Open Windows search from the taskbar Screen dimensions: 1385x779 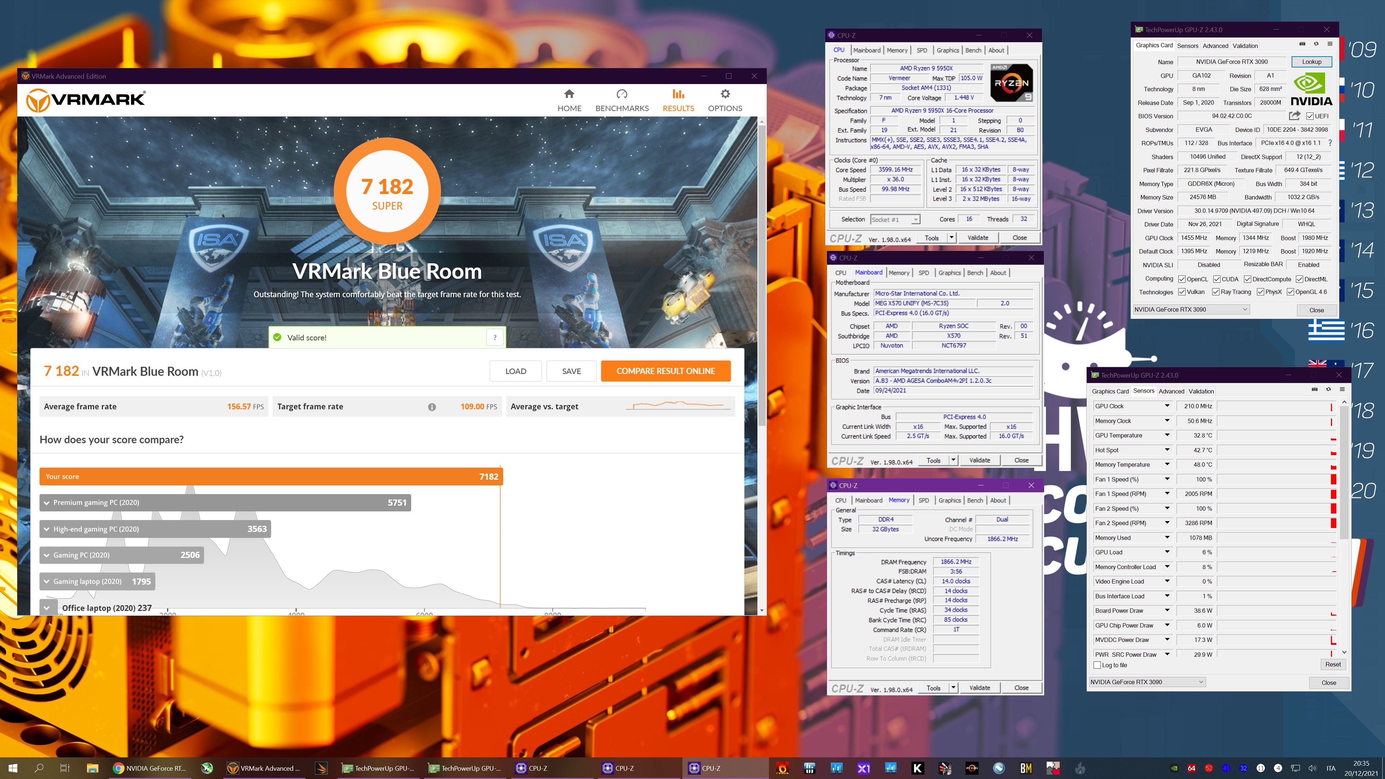pos(39,768)
